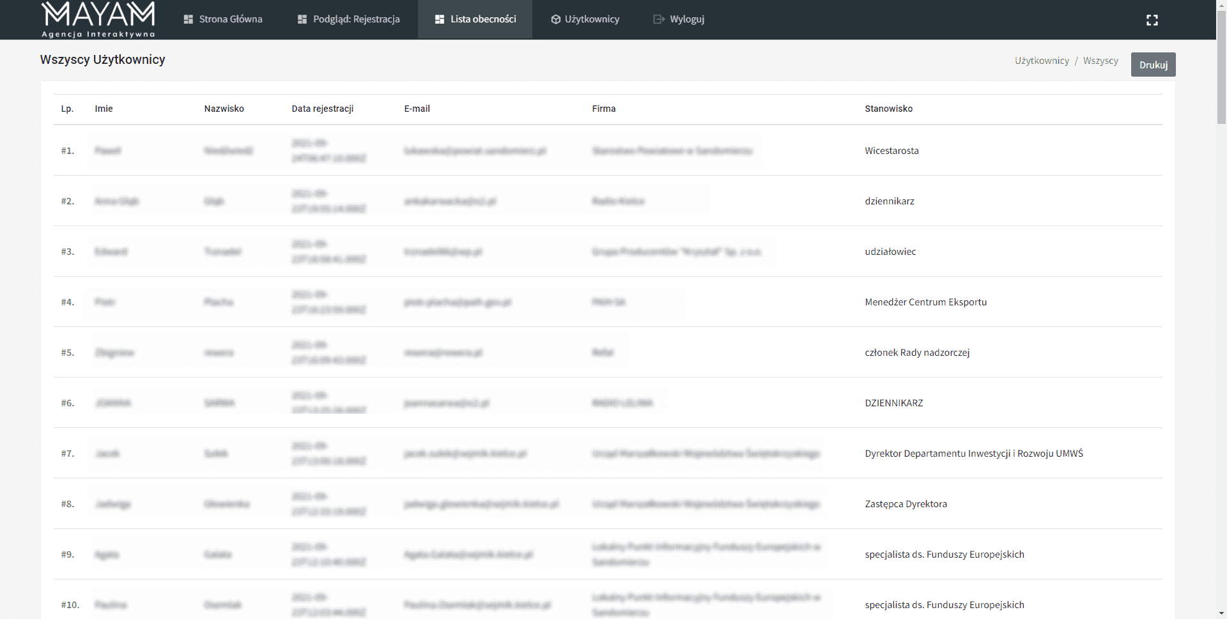Click the Strona Główna grid icon
The image size is (1227, 619).
(189, 20)
